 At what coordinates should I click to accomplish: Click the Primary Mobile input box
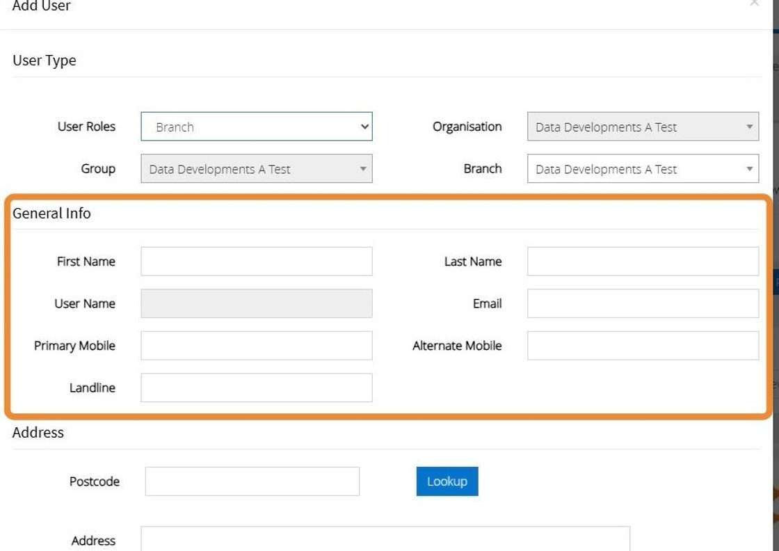pyautogui.click(x=256, y=346)
